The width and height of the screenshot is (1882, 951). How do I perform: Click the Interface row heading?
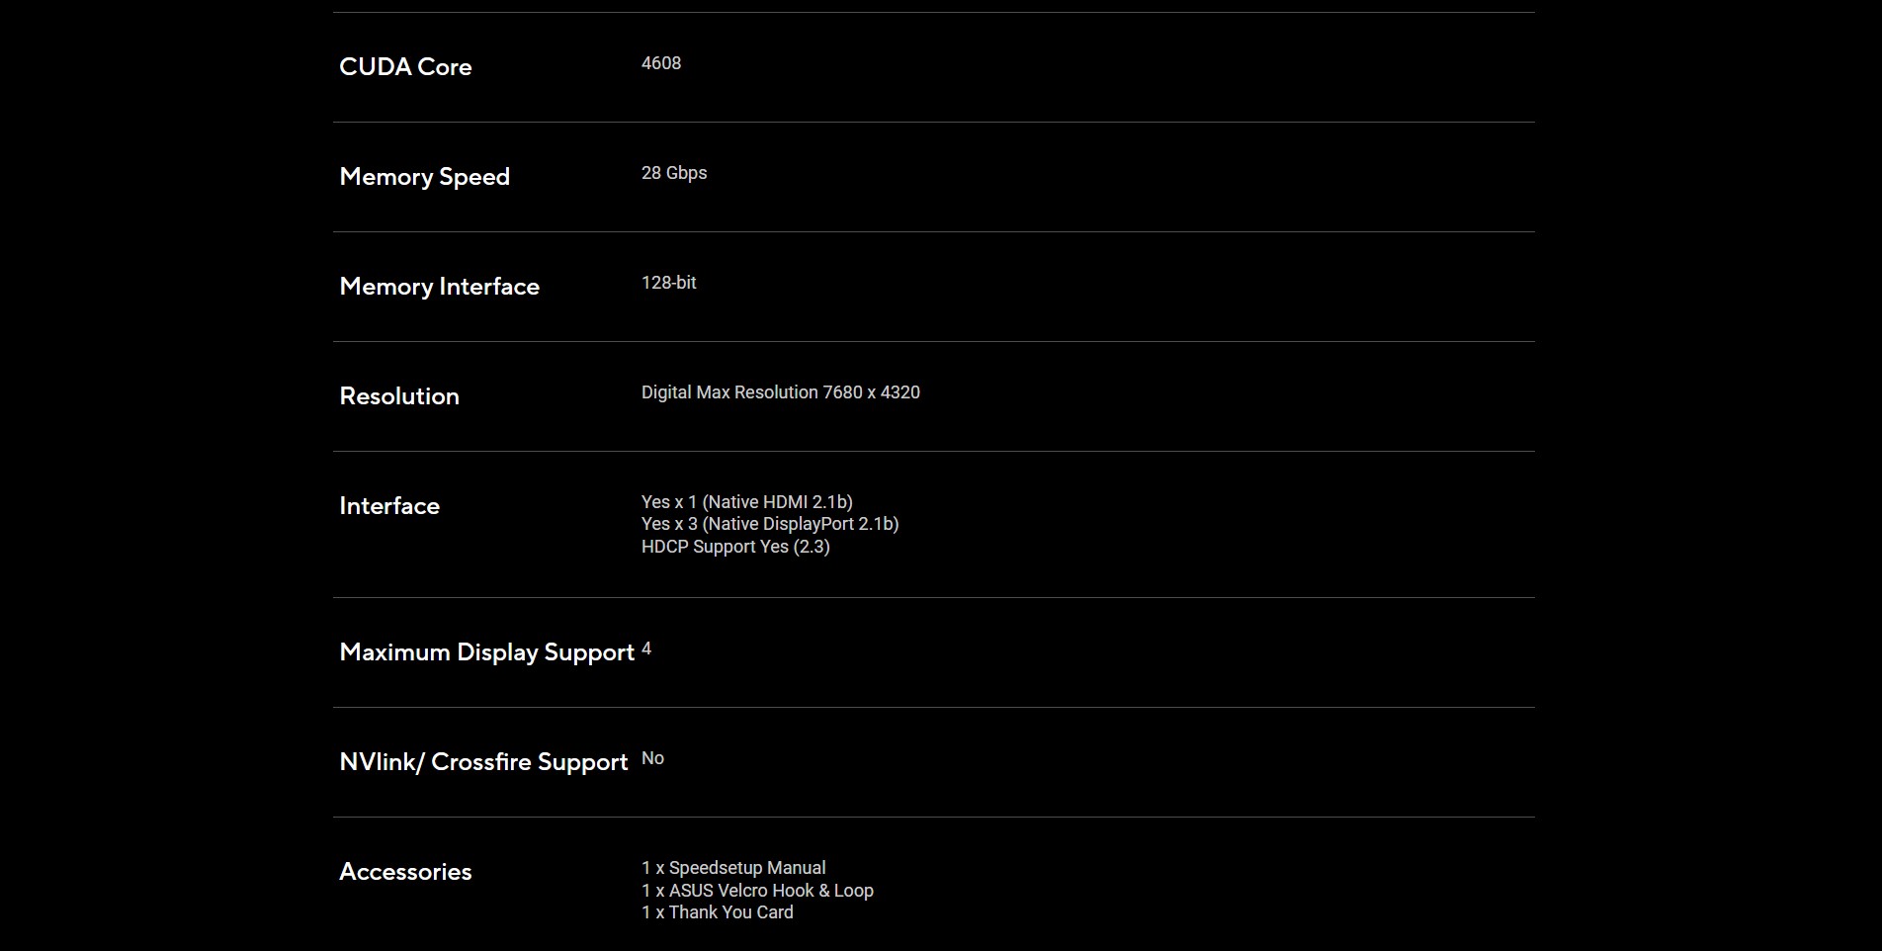[389, 506]
